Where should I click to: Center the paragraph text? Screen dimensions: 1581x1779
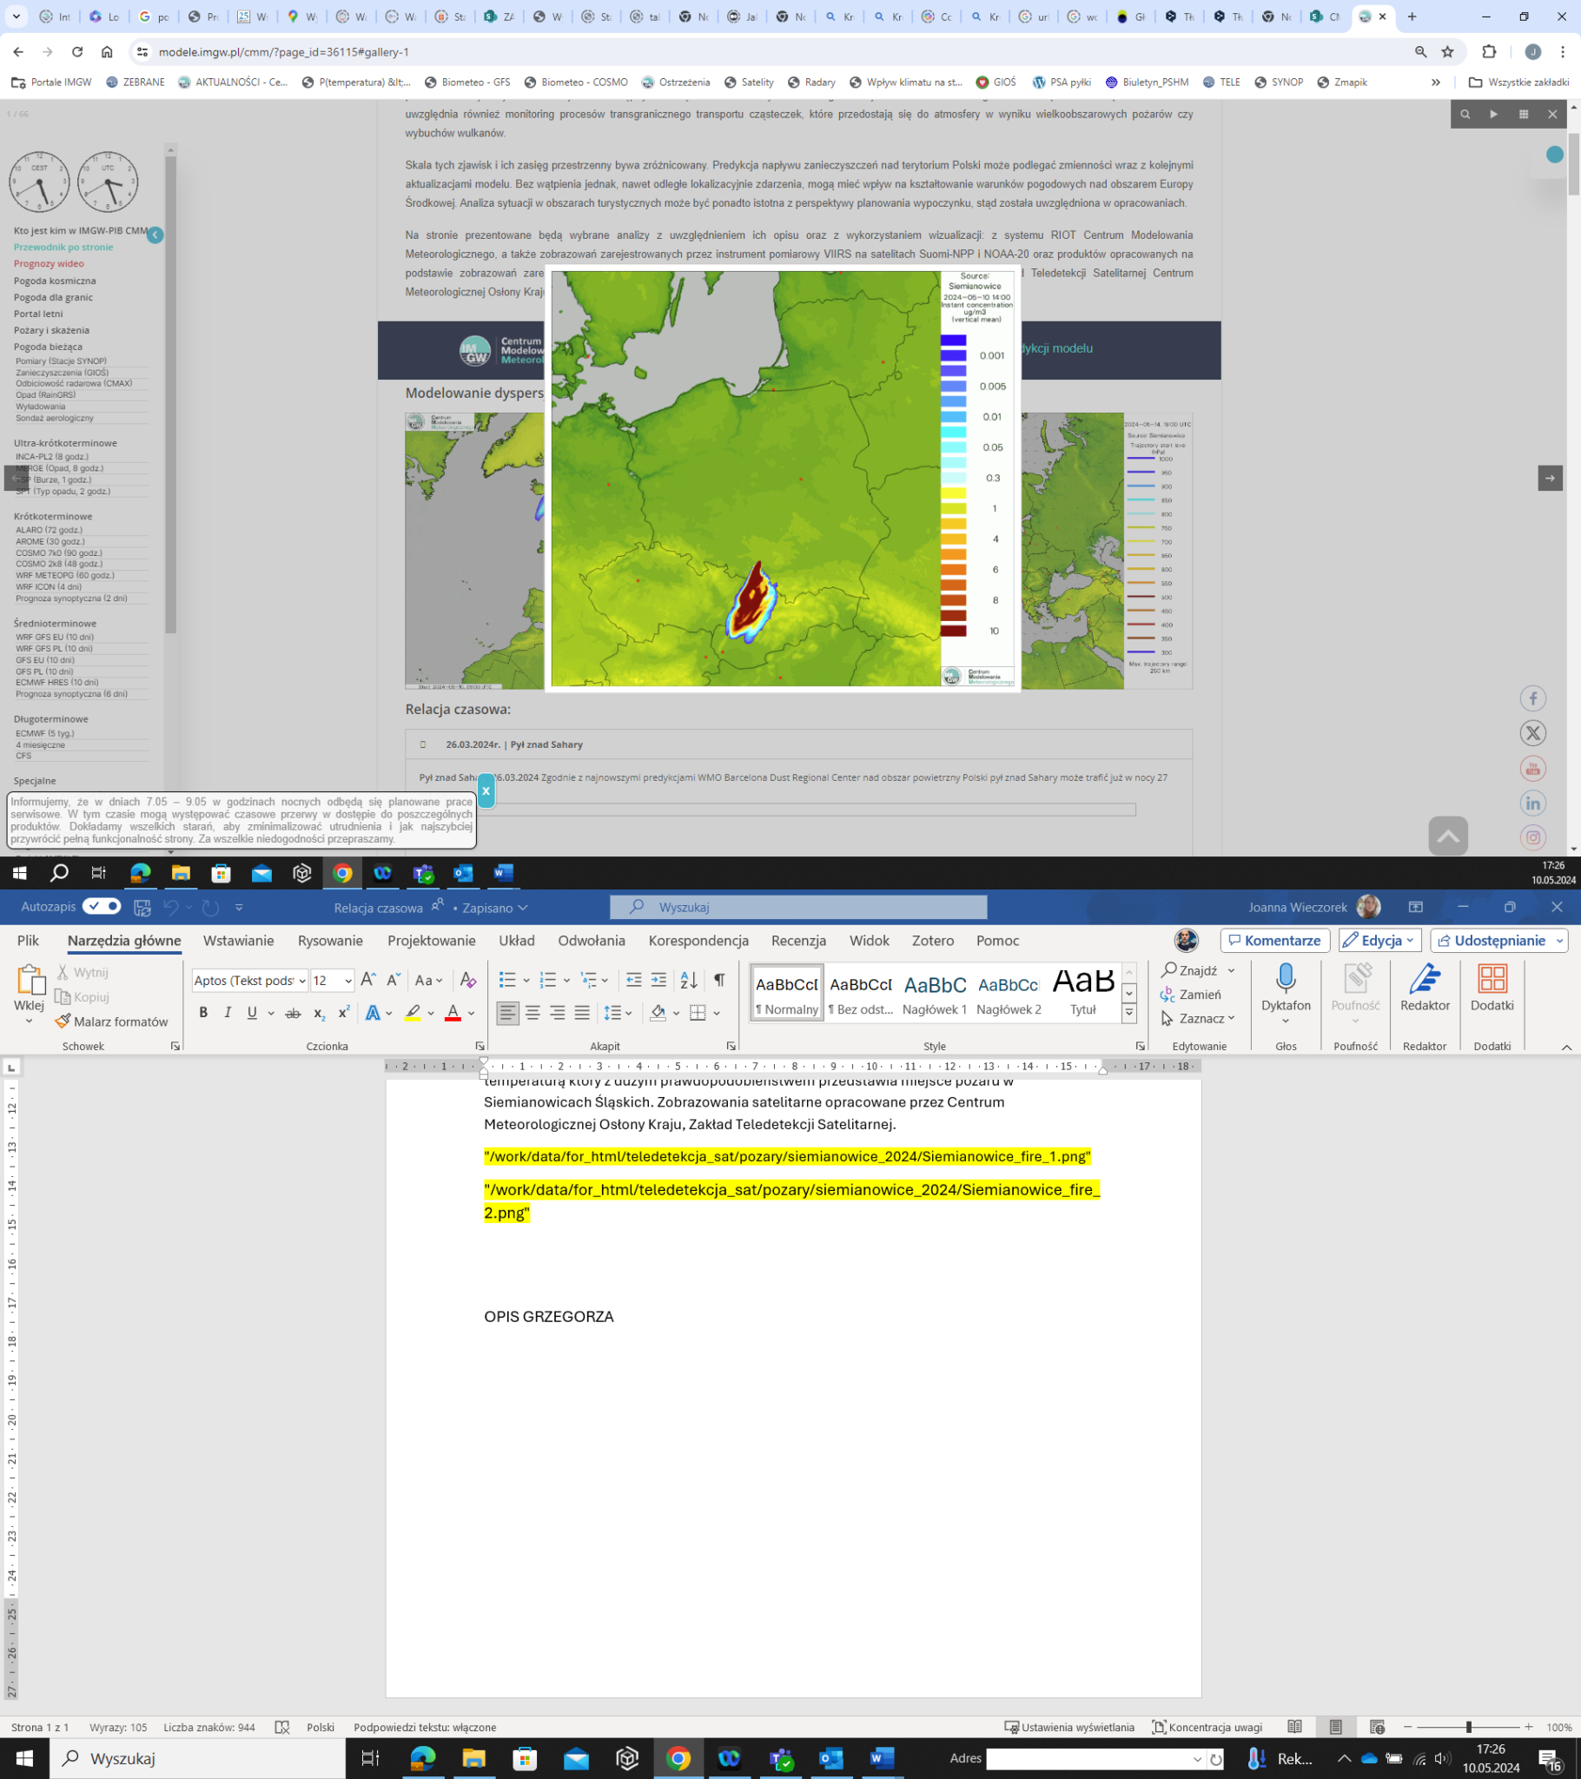click(x=533, y=1012)
